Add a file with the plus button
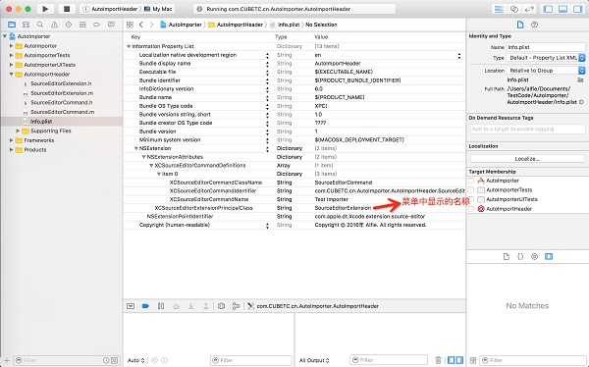This screenshot has height=367, width=589. (6, 360)
